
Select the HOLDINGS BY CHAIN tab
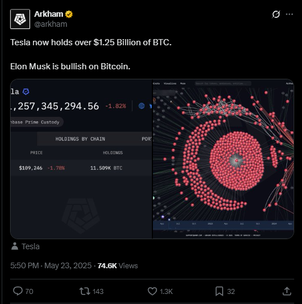coord(80,139)
